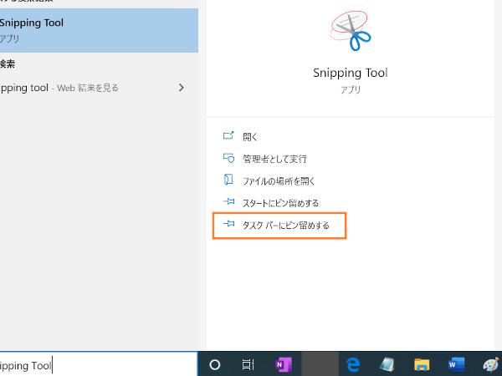Click the Snipping Tool title in details pane
Viewport: 502px width, 376px height.
coord(351,73)
